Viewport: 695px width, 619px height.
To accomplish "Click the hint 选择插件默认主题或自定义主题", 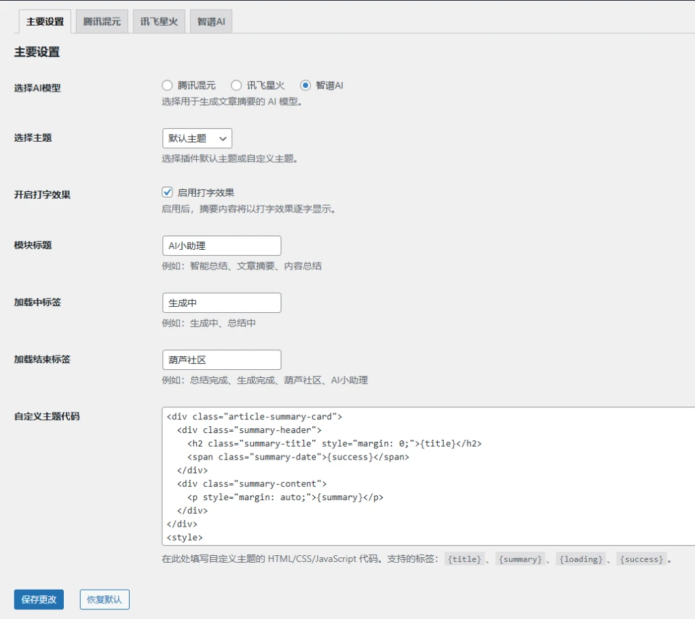I will (x=229, y=158).
